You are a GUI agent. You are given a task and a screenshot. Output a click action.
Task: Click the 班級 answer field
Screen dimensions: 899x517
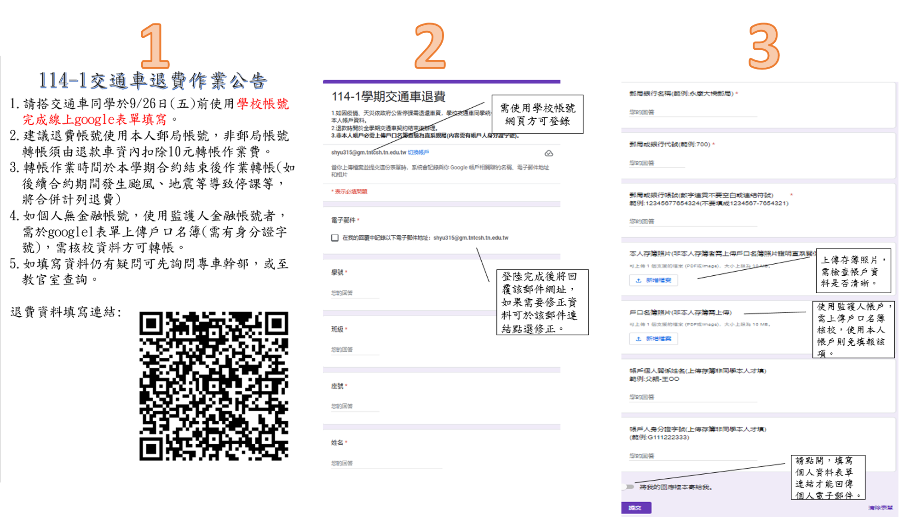pos(354,350)
